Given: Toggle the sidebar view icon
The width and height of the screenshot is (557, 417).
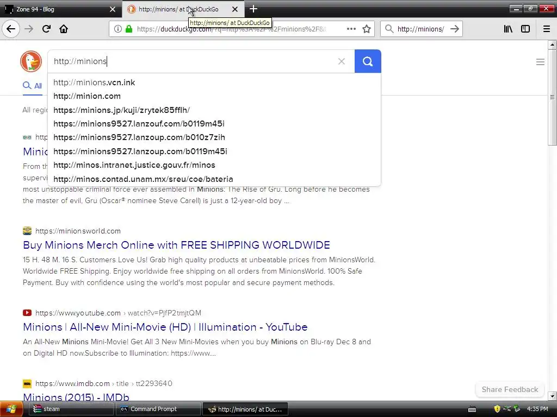Looking at the screenshot, I should click(525, 29).
